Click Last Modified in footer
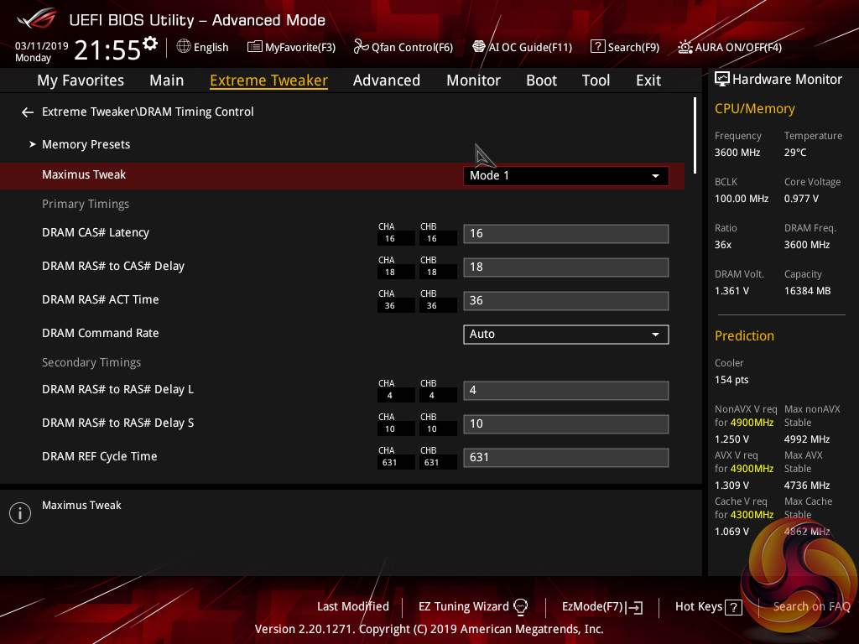The height and width of the screenshot is (644, 859). pyautogui.click(x=352, y=606)
